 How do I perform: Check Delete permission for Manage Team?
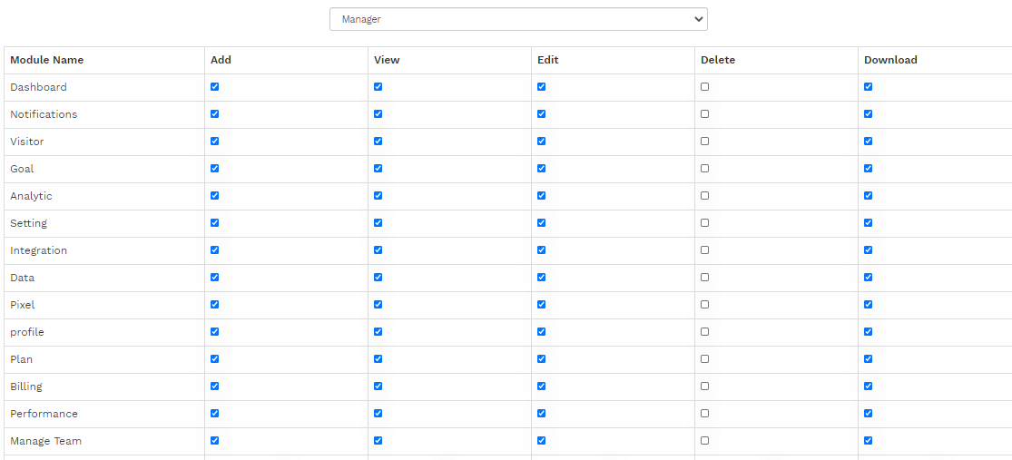click(705, 441)
